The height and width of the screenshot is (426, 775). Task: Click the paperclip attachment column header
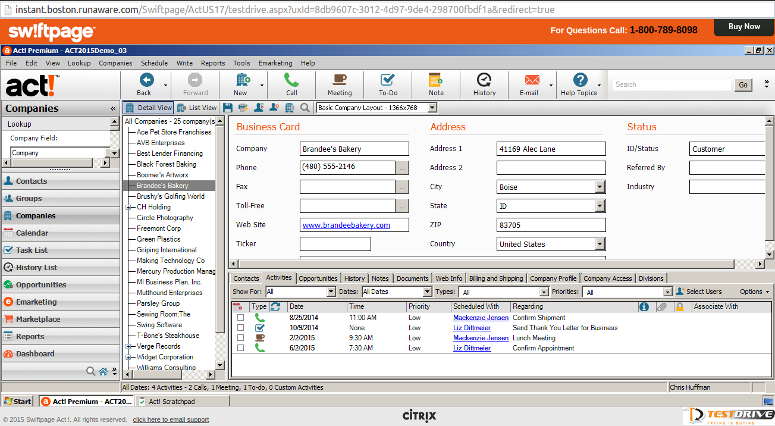click(661, 306)
